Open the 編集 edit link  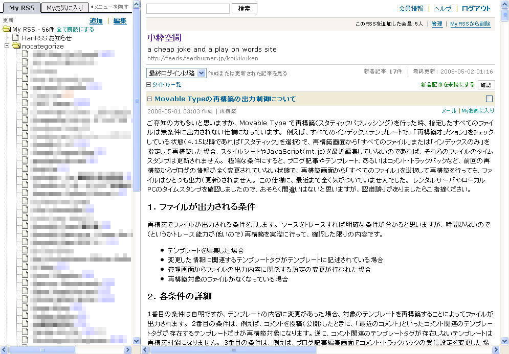(120, 21)
